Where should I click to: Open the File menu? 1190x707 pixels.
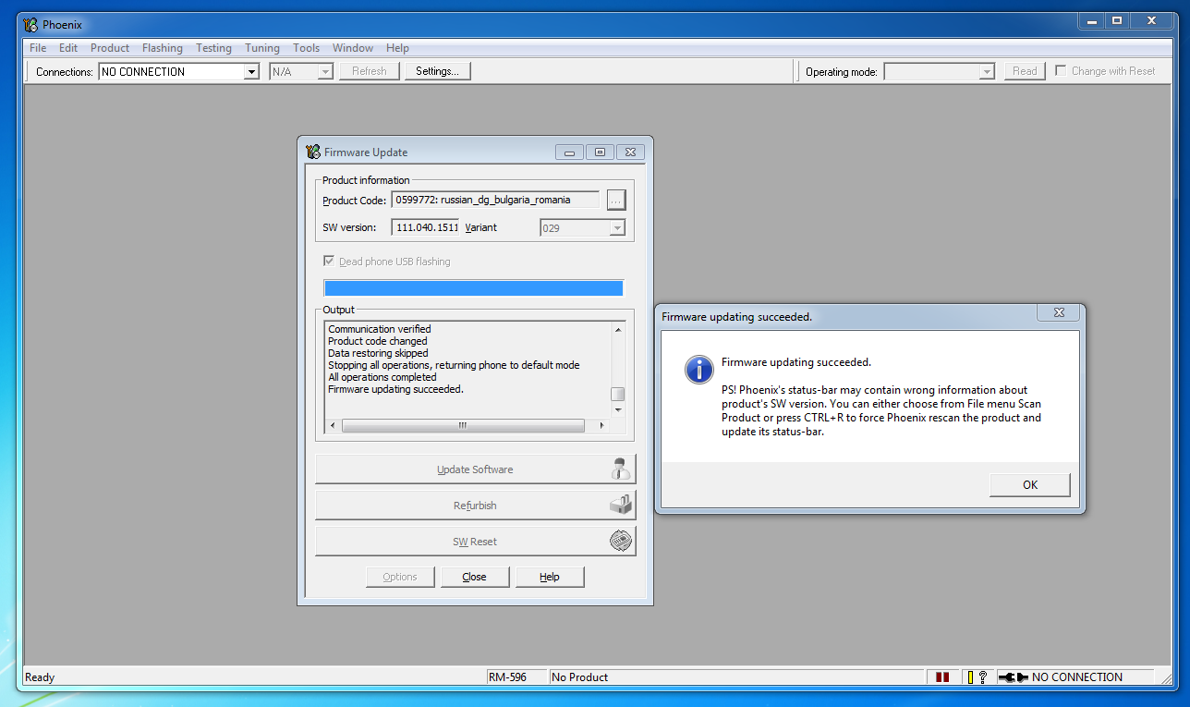point(38,48)
